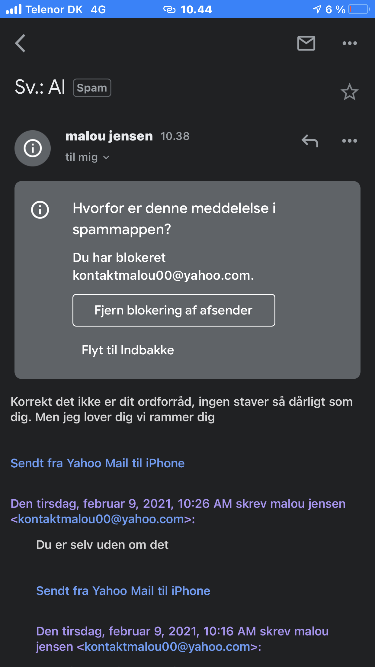The width and height of the screenshot is (375, 667).
Task: Tap 'Flyt til Indbakke'
Action: coord(128,350)
